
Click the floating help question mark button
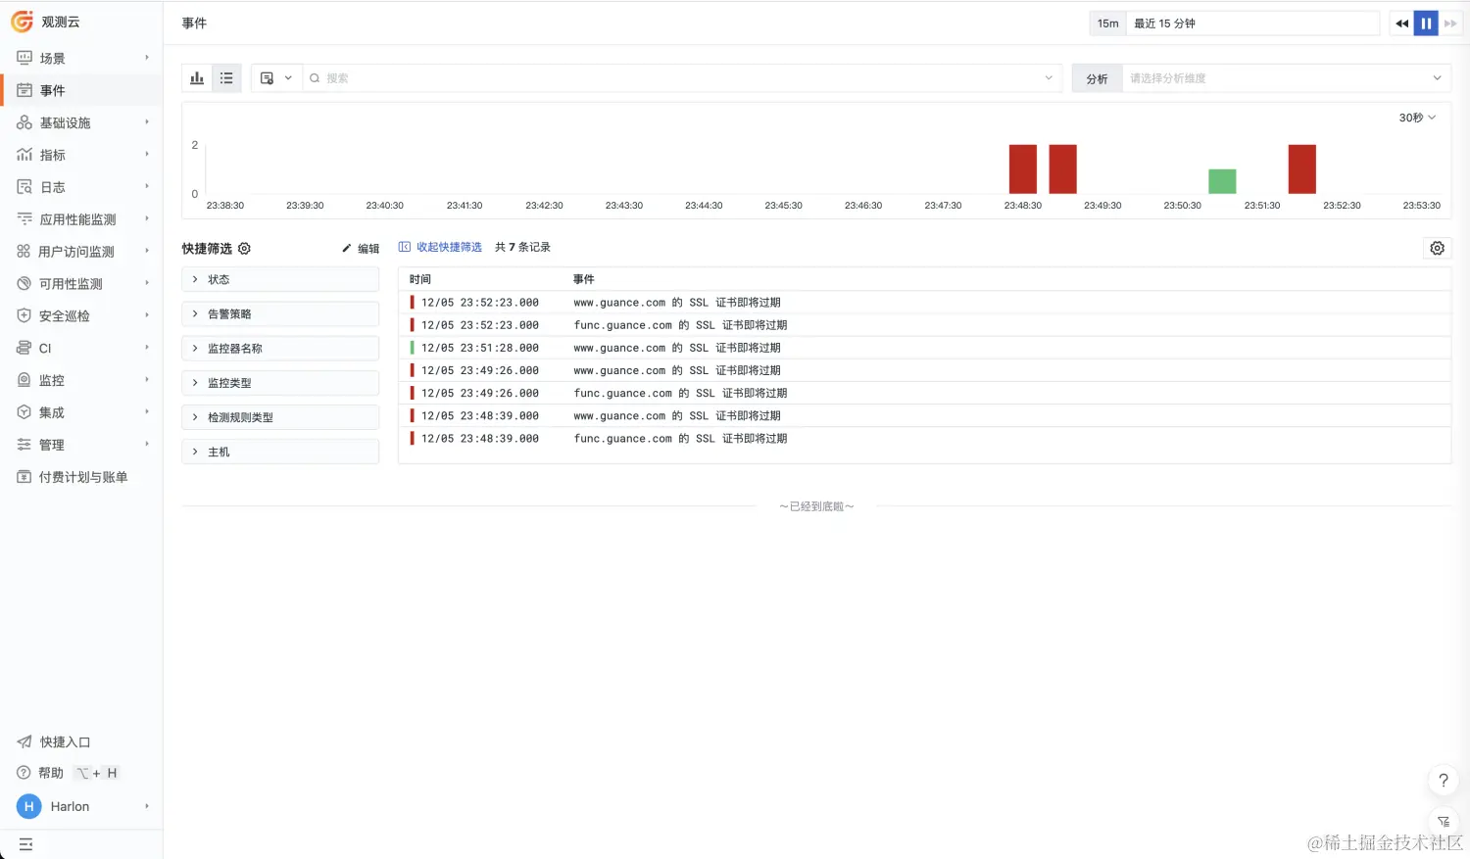click(1443, 781)
